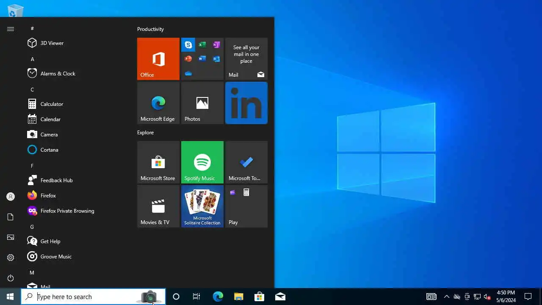Show hidden system tray icons
Screen dimensions: 542x305
point(446,297)
